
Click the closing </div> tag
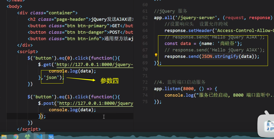click(25, 45)
